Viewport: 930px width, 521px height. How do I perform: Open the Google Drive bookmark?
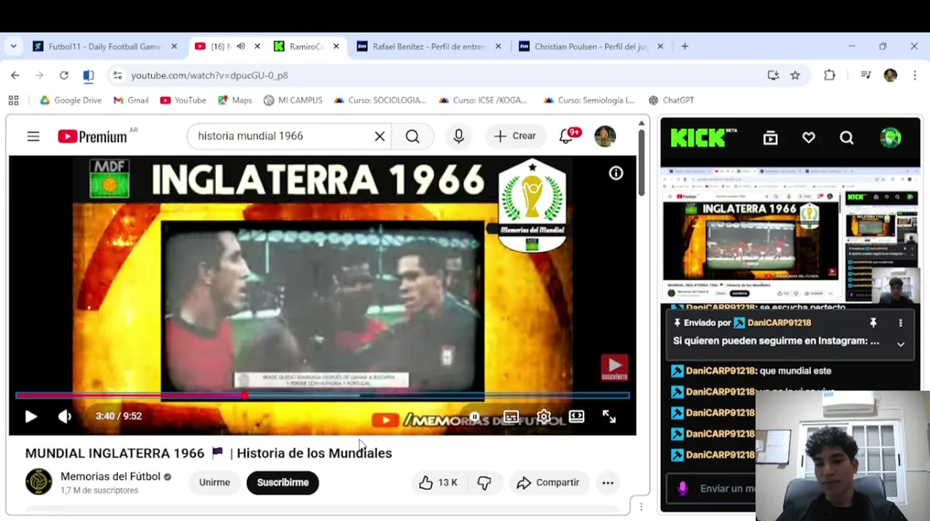pos(70,101)
